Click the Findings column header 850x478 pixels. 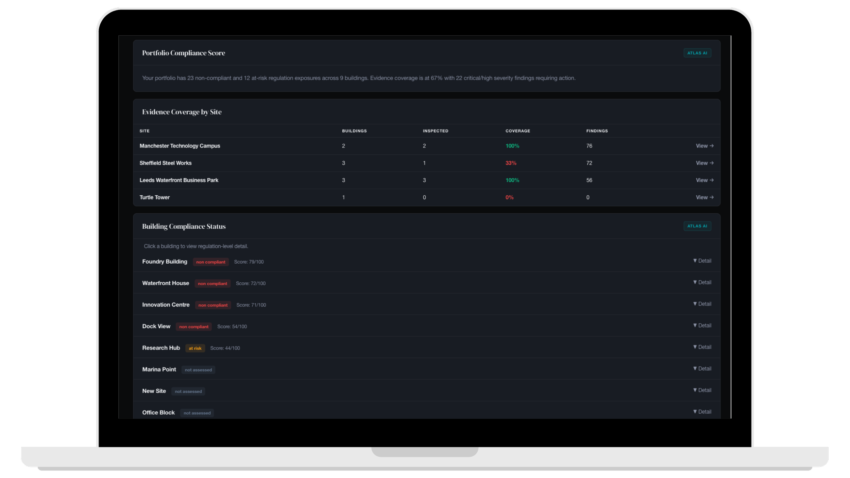[x=597, y=131]
